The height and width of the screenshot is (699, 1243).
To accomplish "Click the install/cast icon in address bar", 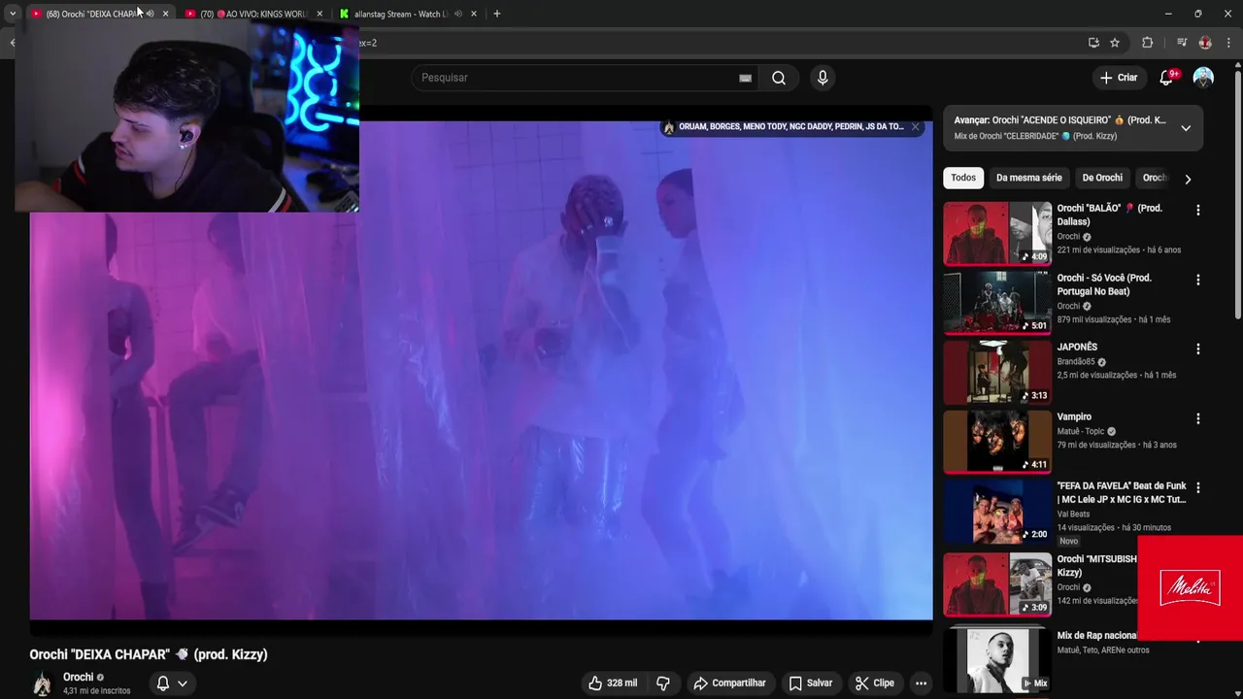I will tap(1093, 43).
